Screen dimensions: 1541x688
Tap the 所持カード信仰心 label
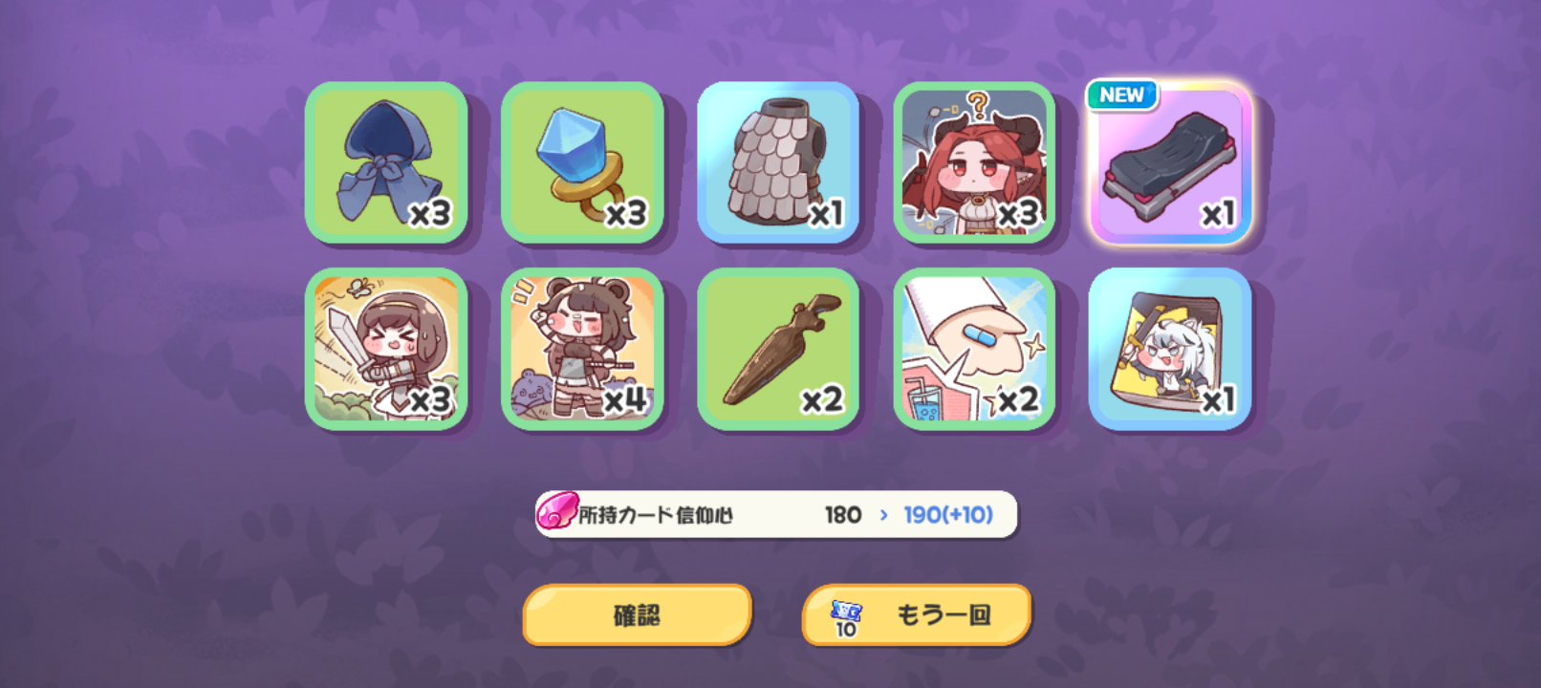(656, 515)
